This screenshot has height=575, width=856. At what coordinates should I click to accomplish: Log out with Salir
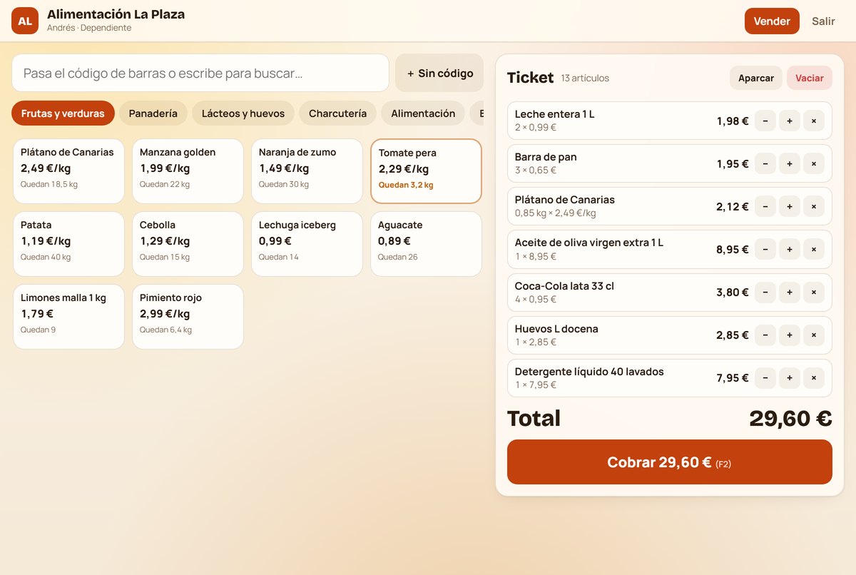pos(823,21)
